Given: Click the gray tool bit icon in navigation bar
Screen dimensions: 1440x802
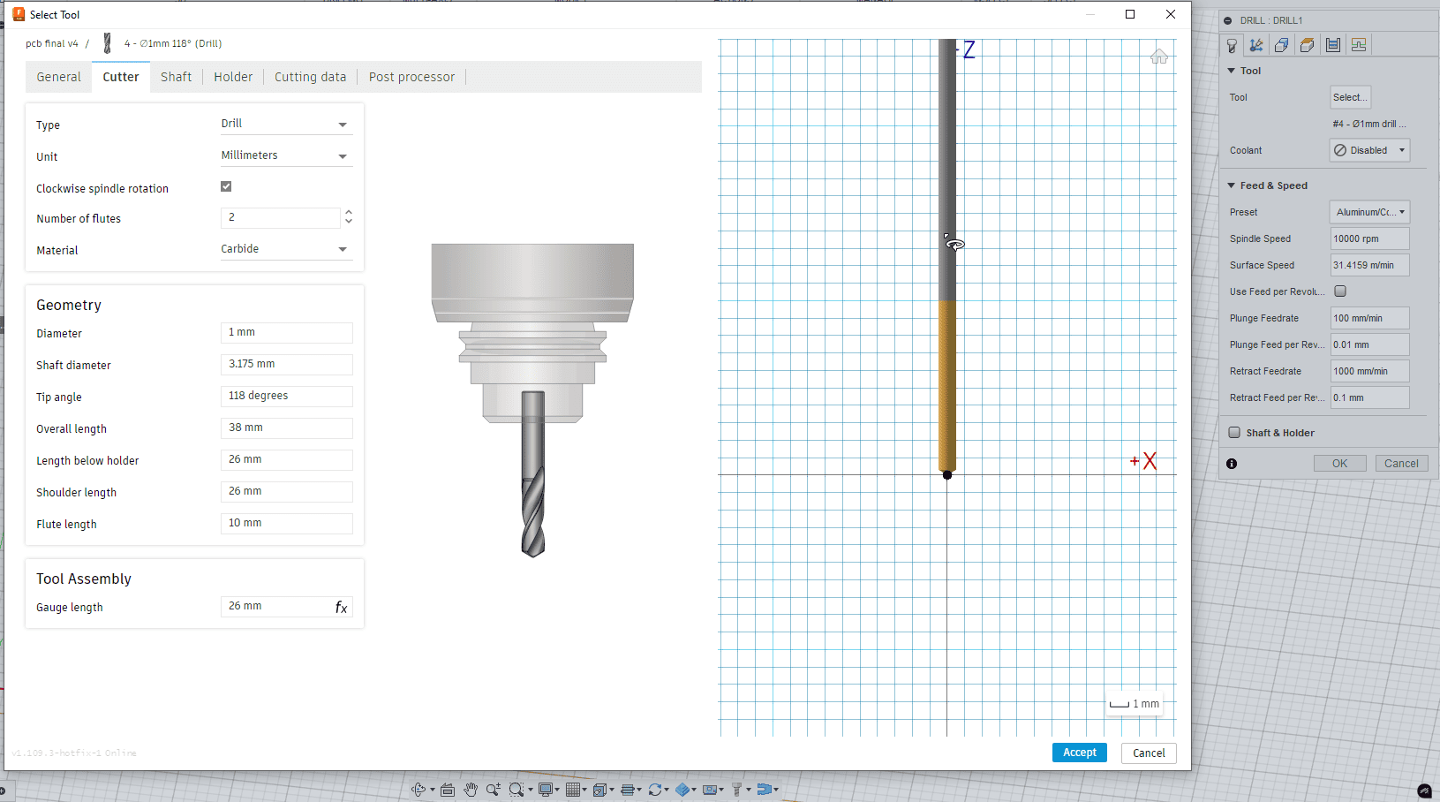Looking at the screenshot, I should 736,790.
